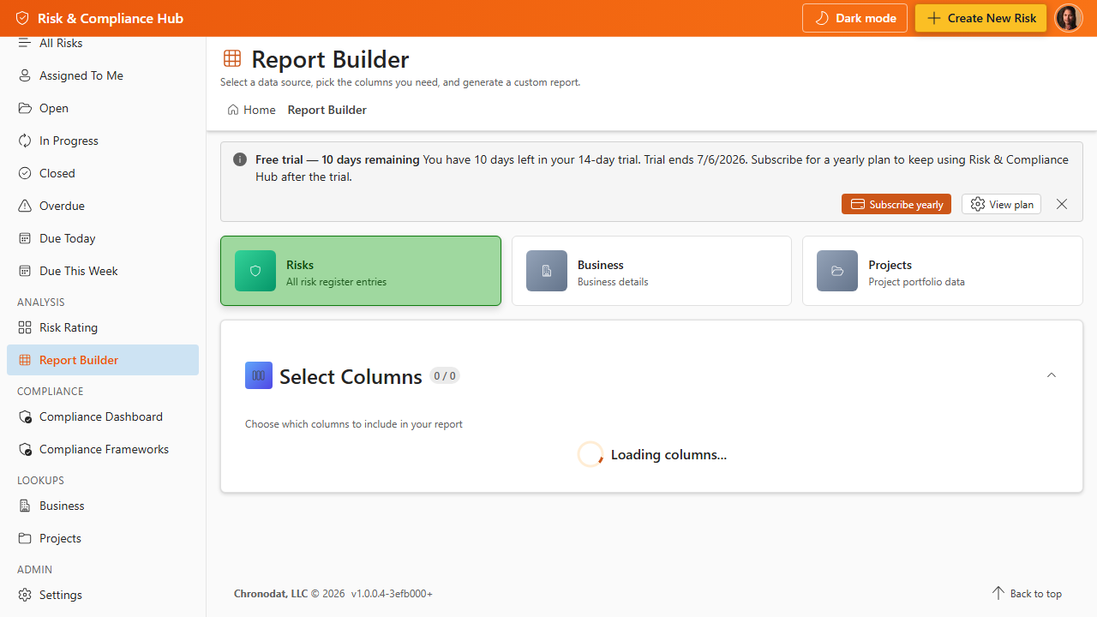Click the Loading columns spinner
The height and width of the screenshot is (617, 1097).
point(590,454)
